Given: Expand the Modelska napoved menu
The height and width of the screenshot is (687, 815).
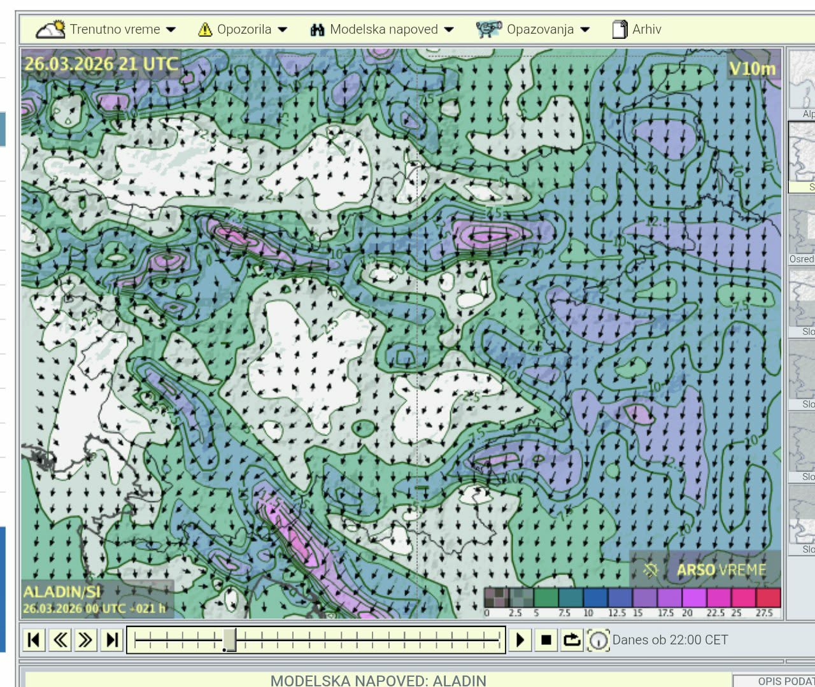Looking at the screenshot, I should tap(382, 29).
